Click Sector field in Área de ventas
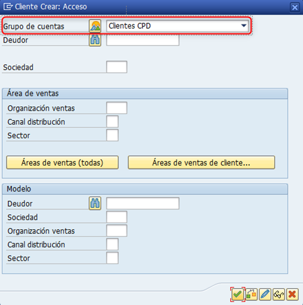 [112, 135]
